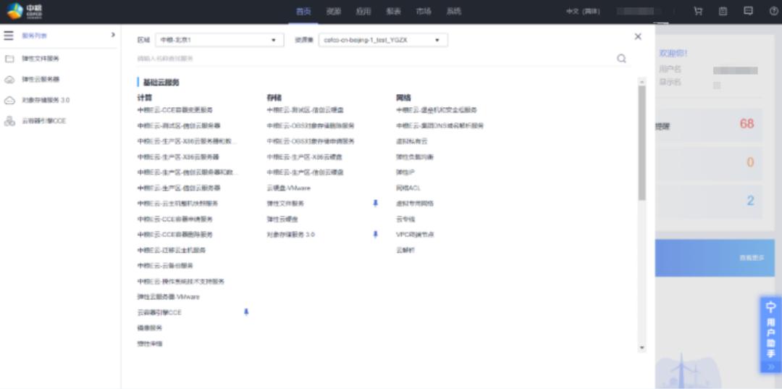Screen dimensions: 782x389
Task: Click the COFCO logo in the top-left corner
Action: [x=25, y=11]
